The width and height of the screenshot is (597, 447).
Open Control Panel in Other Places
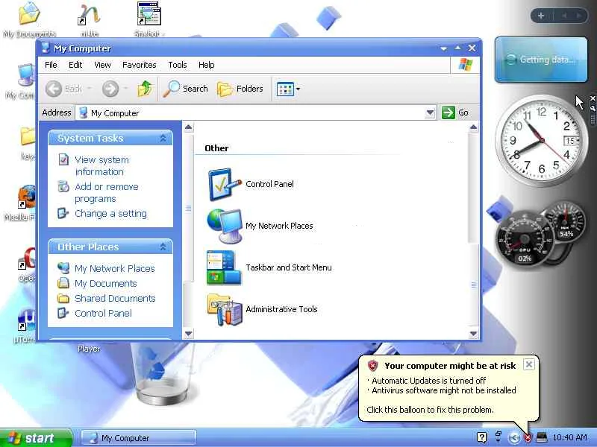click(x=103, y=313)
